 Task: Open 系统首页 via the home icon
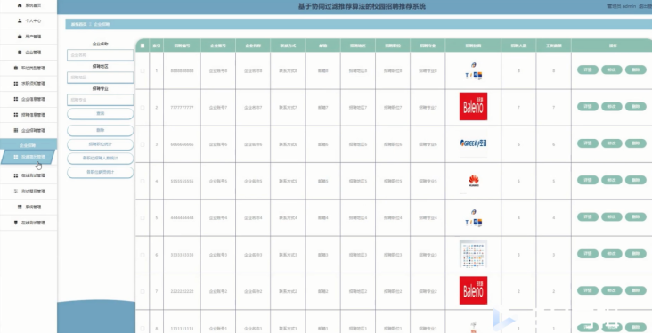(x=20, y=5)
